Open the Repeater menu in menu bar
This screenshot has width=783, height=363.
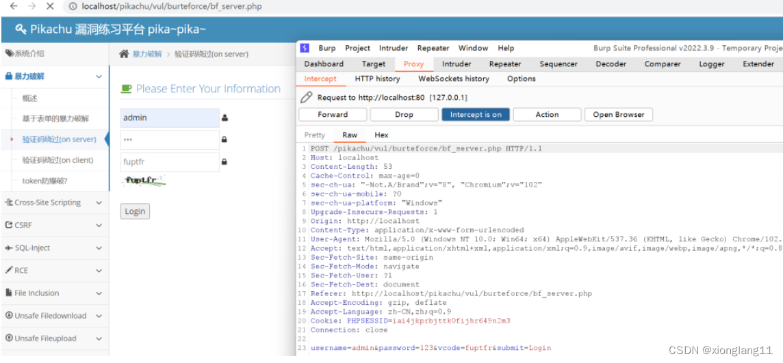(433, 49)
